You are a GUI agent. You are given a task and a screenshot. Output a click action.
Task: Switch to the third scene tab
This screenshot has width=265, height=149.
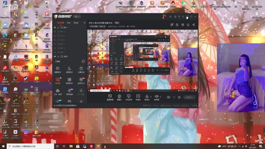click(76, 23)
